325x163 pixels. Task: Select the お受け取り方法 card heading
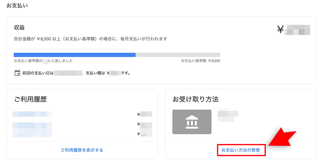(x=195, y=99)
